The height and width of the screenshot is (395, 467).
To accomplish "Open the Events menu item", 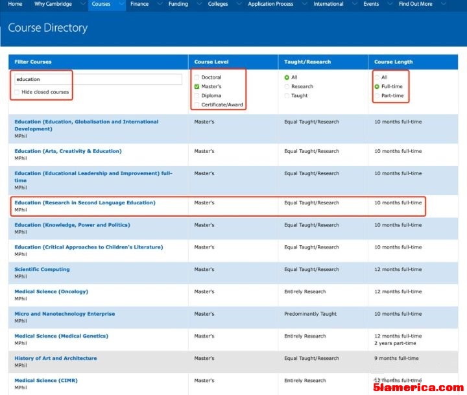I will [x=371, y=4].
